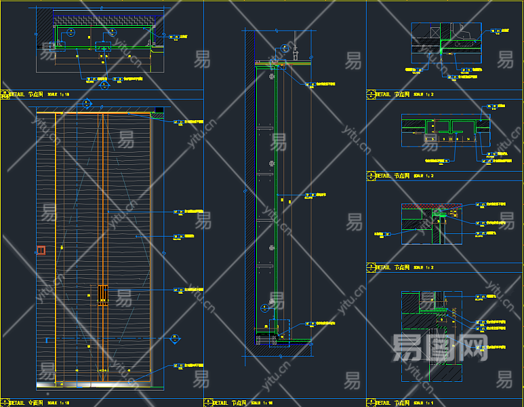Click the DETAIL 立面图 title at bottom left
This screenshot has width=524, height=407.
[x=27, y=402]
